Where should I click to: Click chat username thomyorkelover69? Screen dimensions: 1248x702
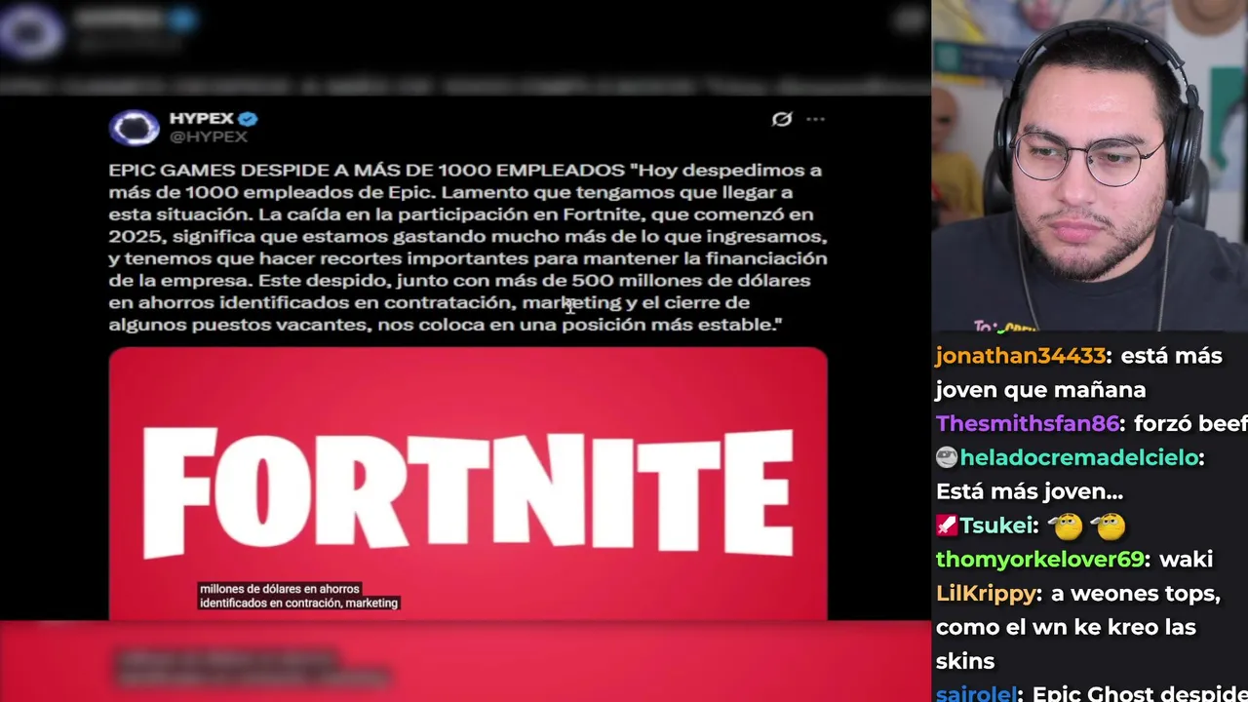(1039, 560)
